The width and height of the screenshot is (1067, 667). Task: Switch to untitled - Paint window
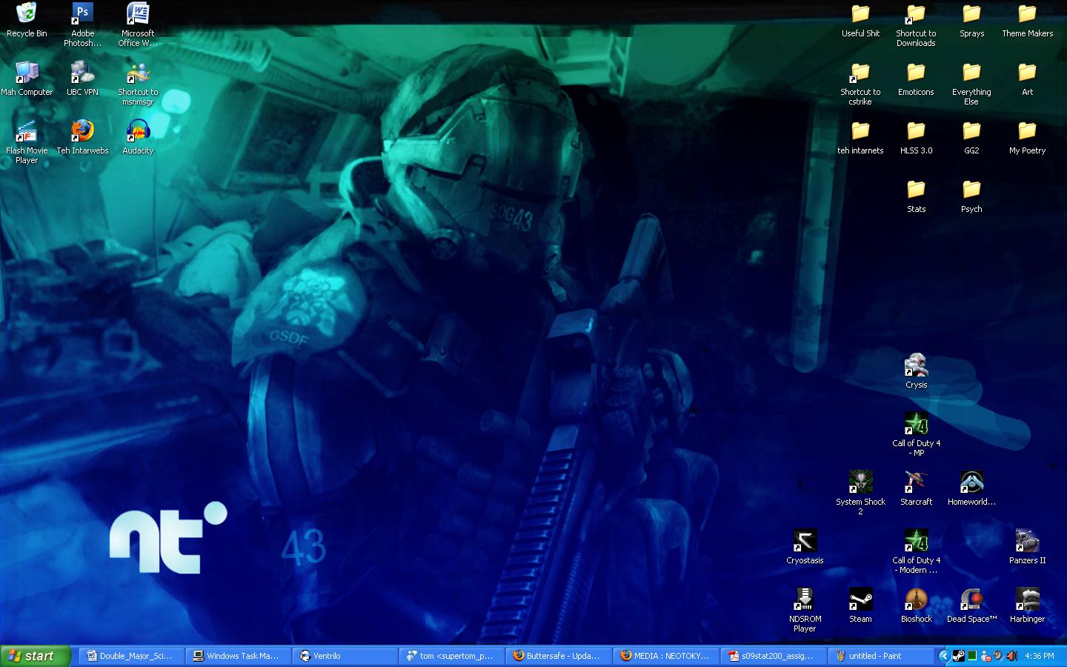tap(880, 656)
